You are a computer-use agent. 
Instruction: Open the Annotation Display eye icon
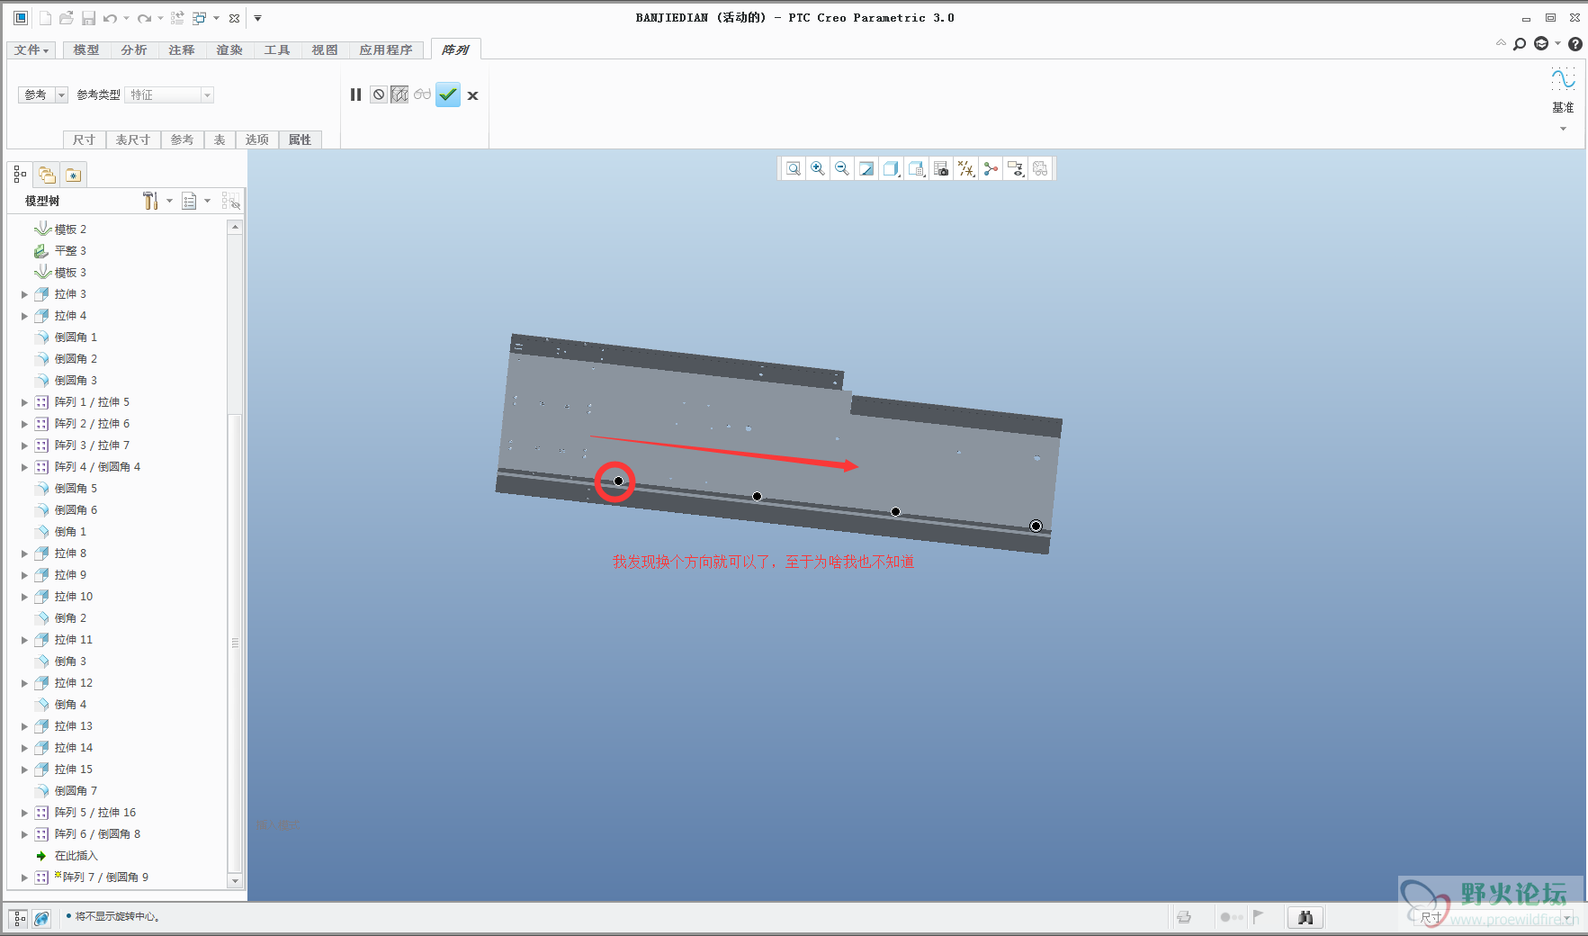click(x=1016, y=168)
